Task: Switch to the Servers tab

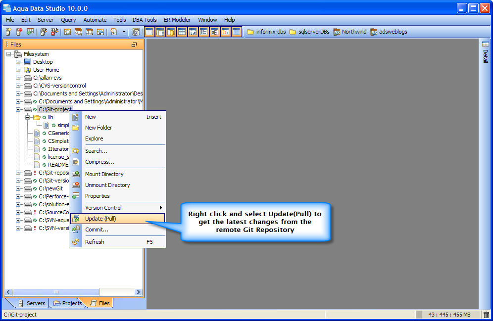Action: pyautogui.click(x=32, y=303)
